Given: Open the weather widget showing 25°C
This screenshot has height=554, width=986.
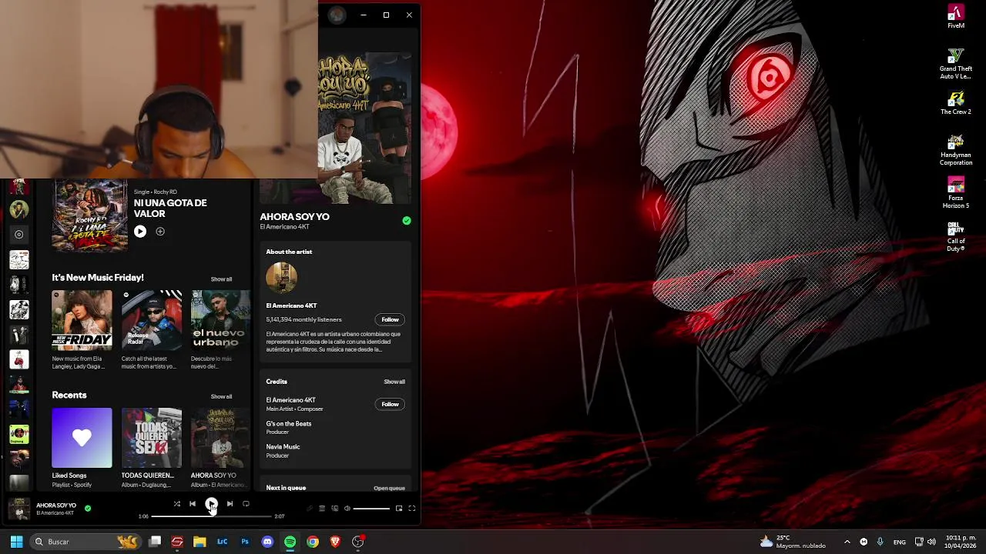Looking at the screenshot, I should click(793, 542).
